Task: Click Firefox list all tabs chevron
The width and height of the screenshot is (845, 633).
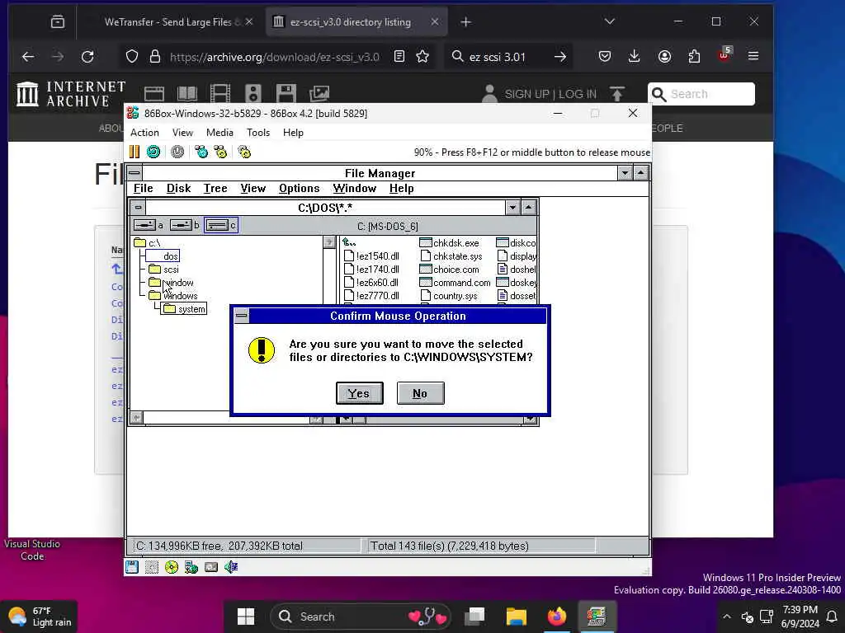Action: 610,21
